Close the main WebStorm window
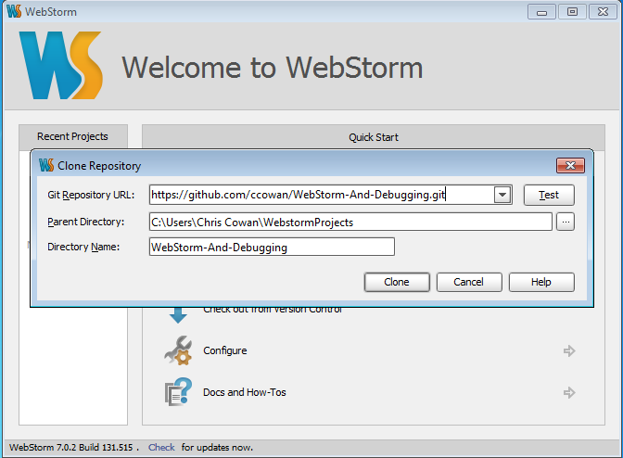Viewport: 623px width, 458px height. (x=603, y=12)
